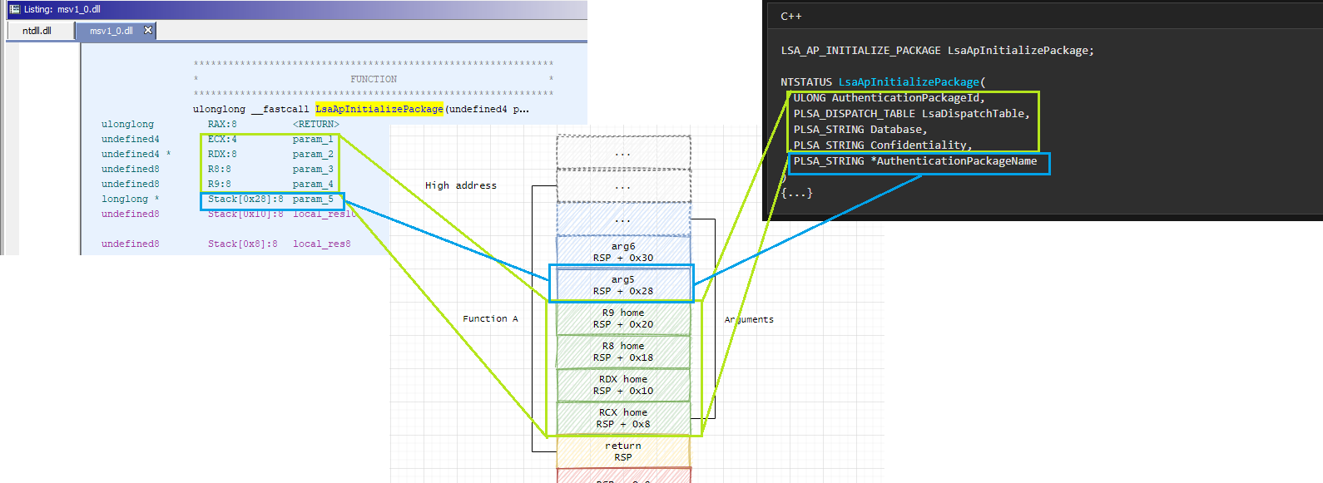Click the RCX home RSP + 0x8 slot
This screenshot has height=483, width=1323.
pyautogui.click(x=622, y=418)
